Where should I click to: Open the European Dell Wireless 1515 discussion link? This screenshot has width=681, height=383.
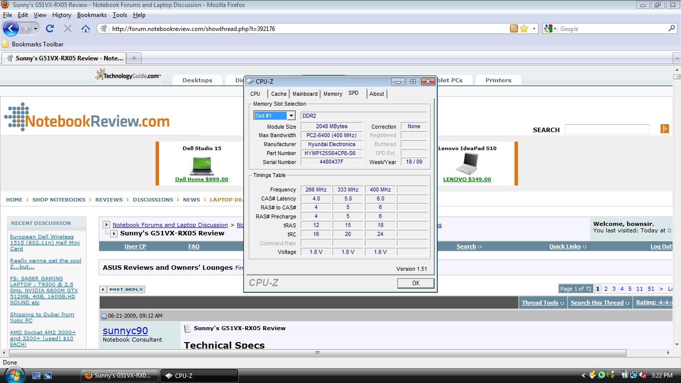click(x=45, y=243)
